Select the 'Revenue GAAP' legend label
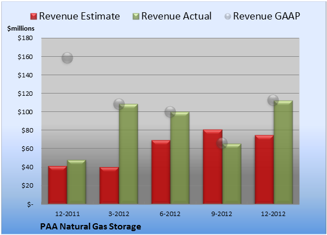This screenshot has height=235, width=327. click(x=267, y=16)
